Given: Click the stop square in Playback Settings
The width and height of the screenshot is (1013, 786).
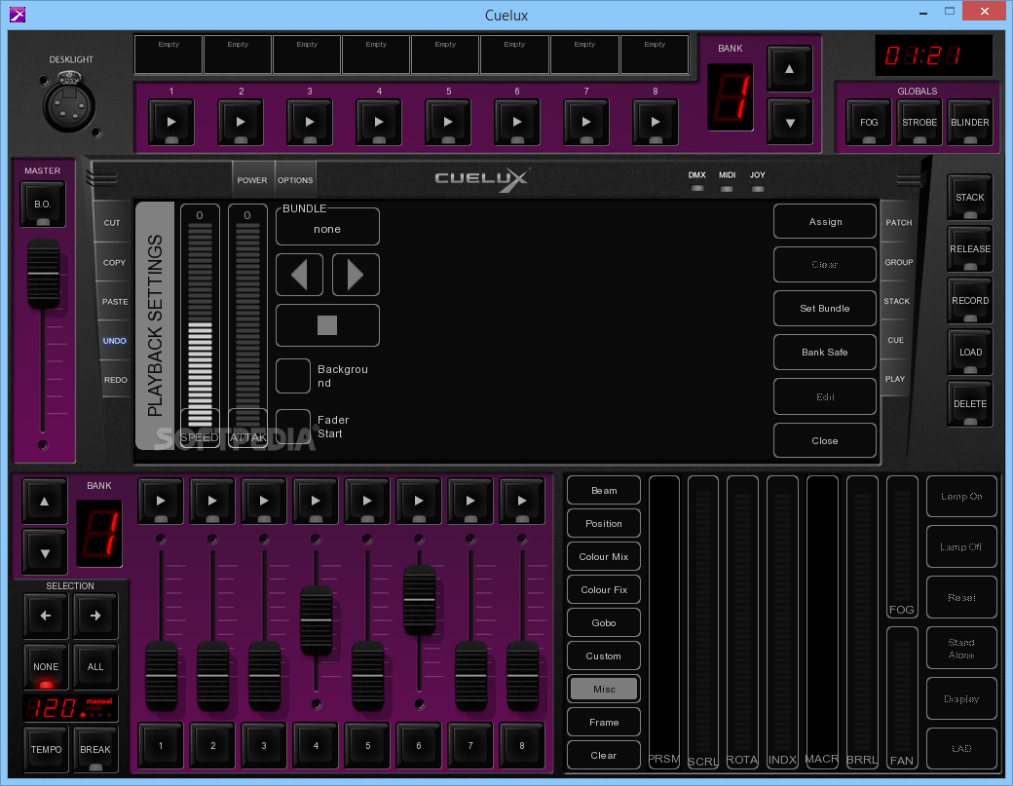Looking at the screenshot, I should [x=327, y=325].
